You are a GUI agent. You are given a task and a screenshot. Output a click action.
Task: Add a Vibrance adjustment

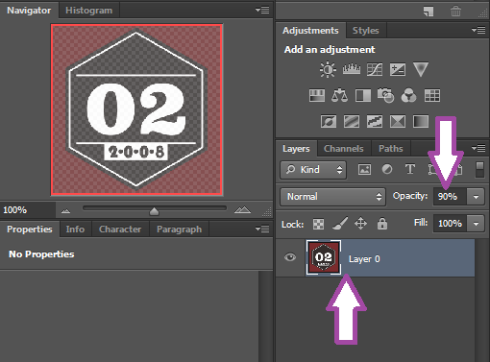tap(421, 69)
